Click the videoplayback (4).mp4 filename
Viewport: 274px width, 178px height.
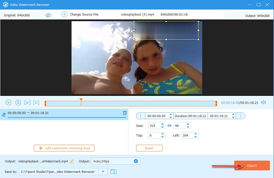[x=137, y=15]
